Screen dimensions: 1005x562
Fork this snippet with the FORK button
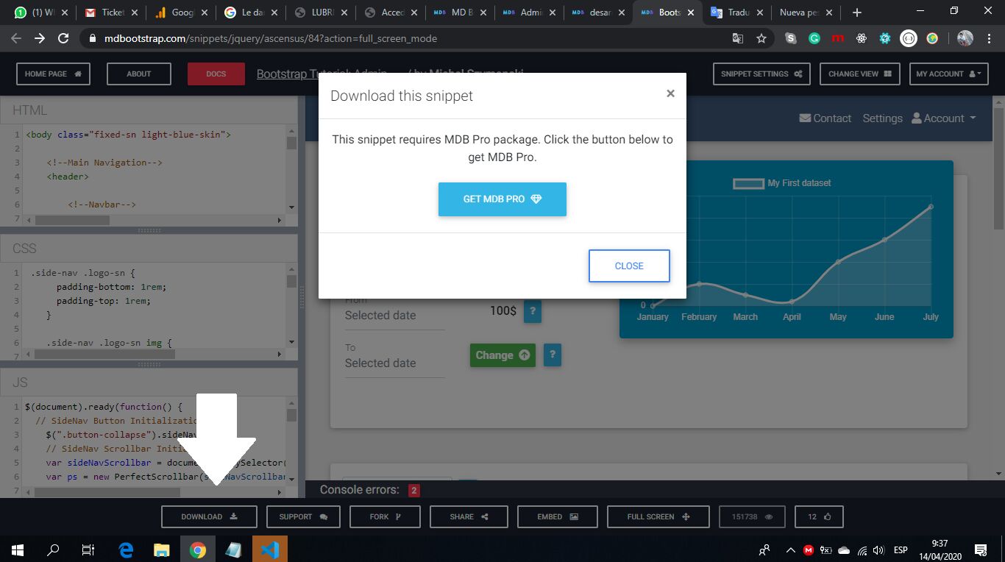click(x=385, y=516)
